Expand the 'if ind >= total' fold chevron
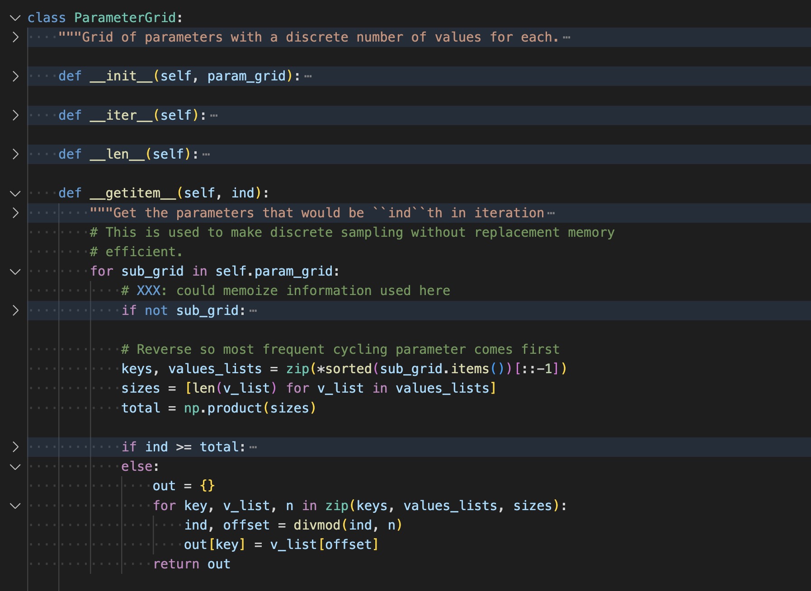The image size is (811, 591). click(15, 447)
